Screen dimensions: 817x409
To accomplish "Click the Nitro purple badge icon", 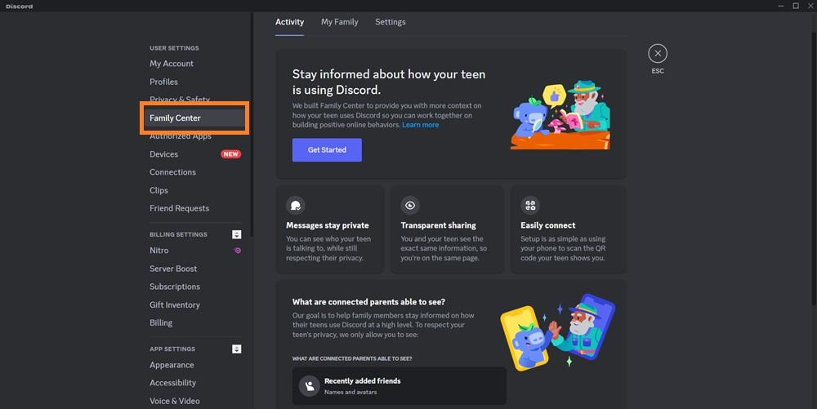I will (x=238, y=251).
